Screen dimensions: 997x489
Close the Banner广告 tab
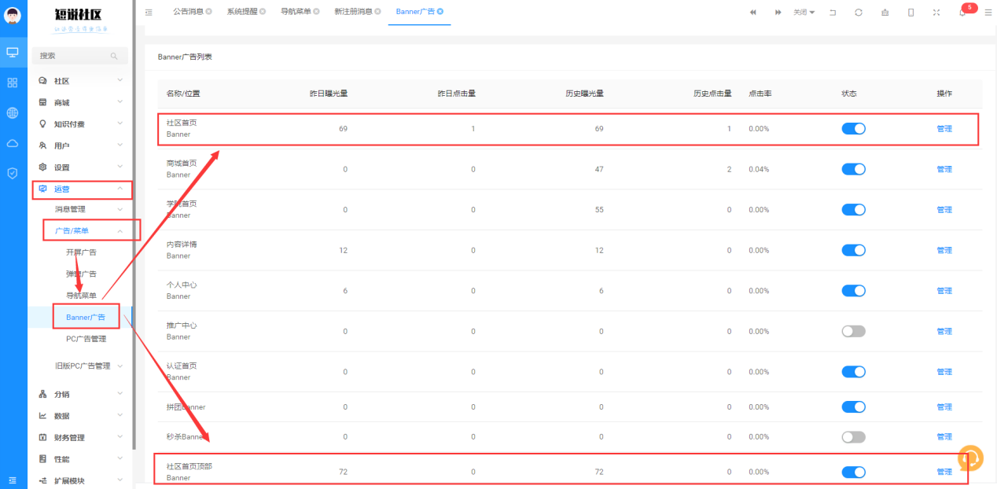point(440,12)
